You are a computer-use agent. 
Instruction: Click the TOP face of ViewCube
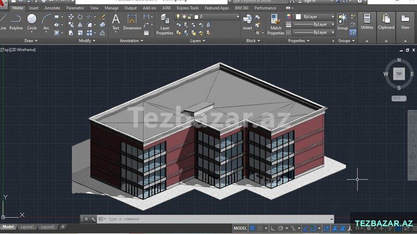(x=399, y=74)
